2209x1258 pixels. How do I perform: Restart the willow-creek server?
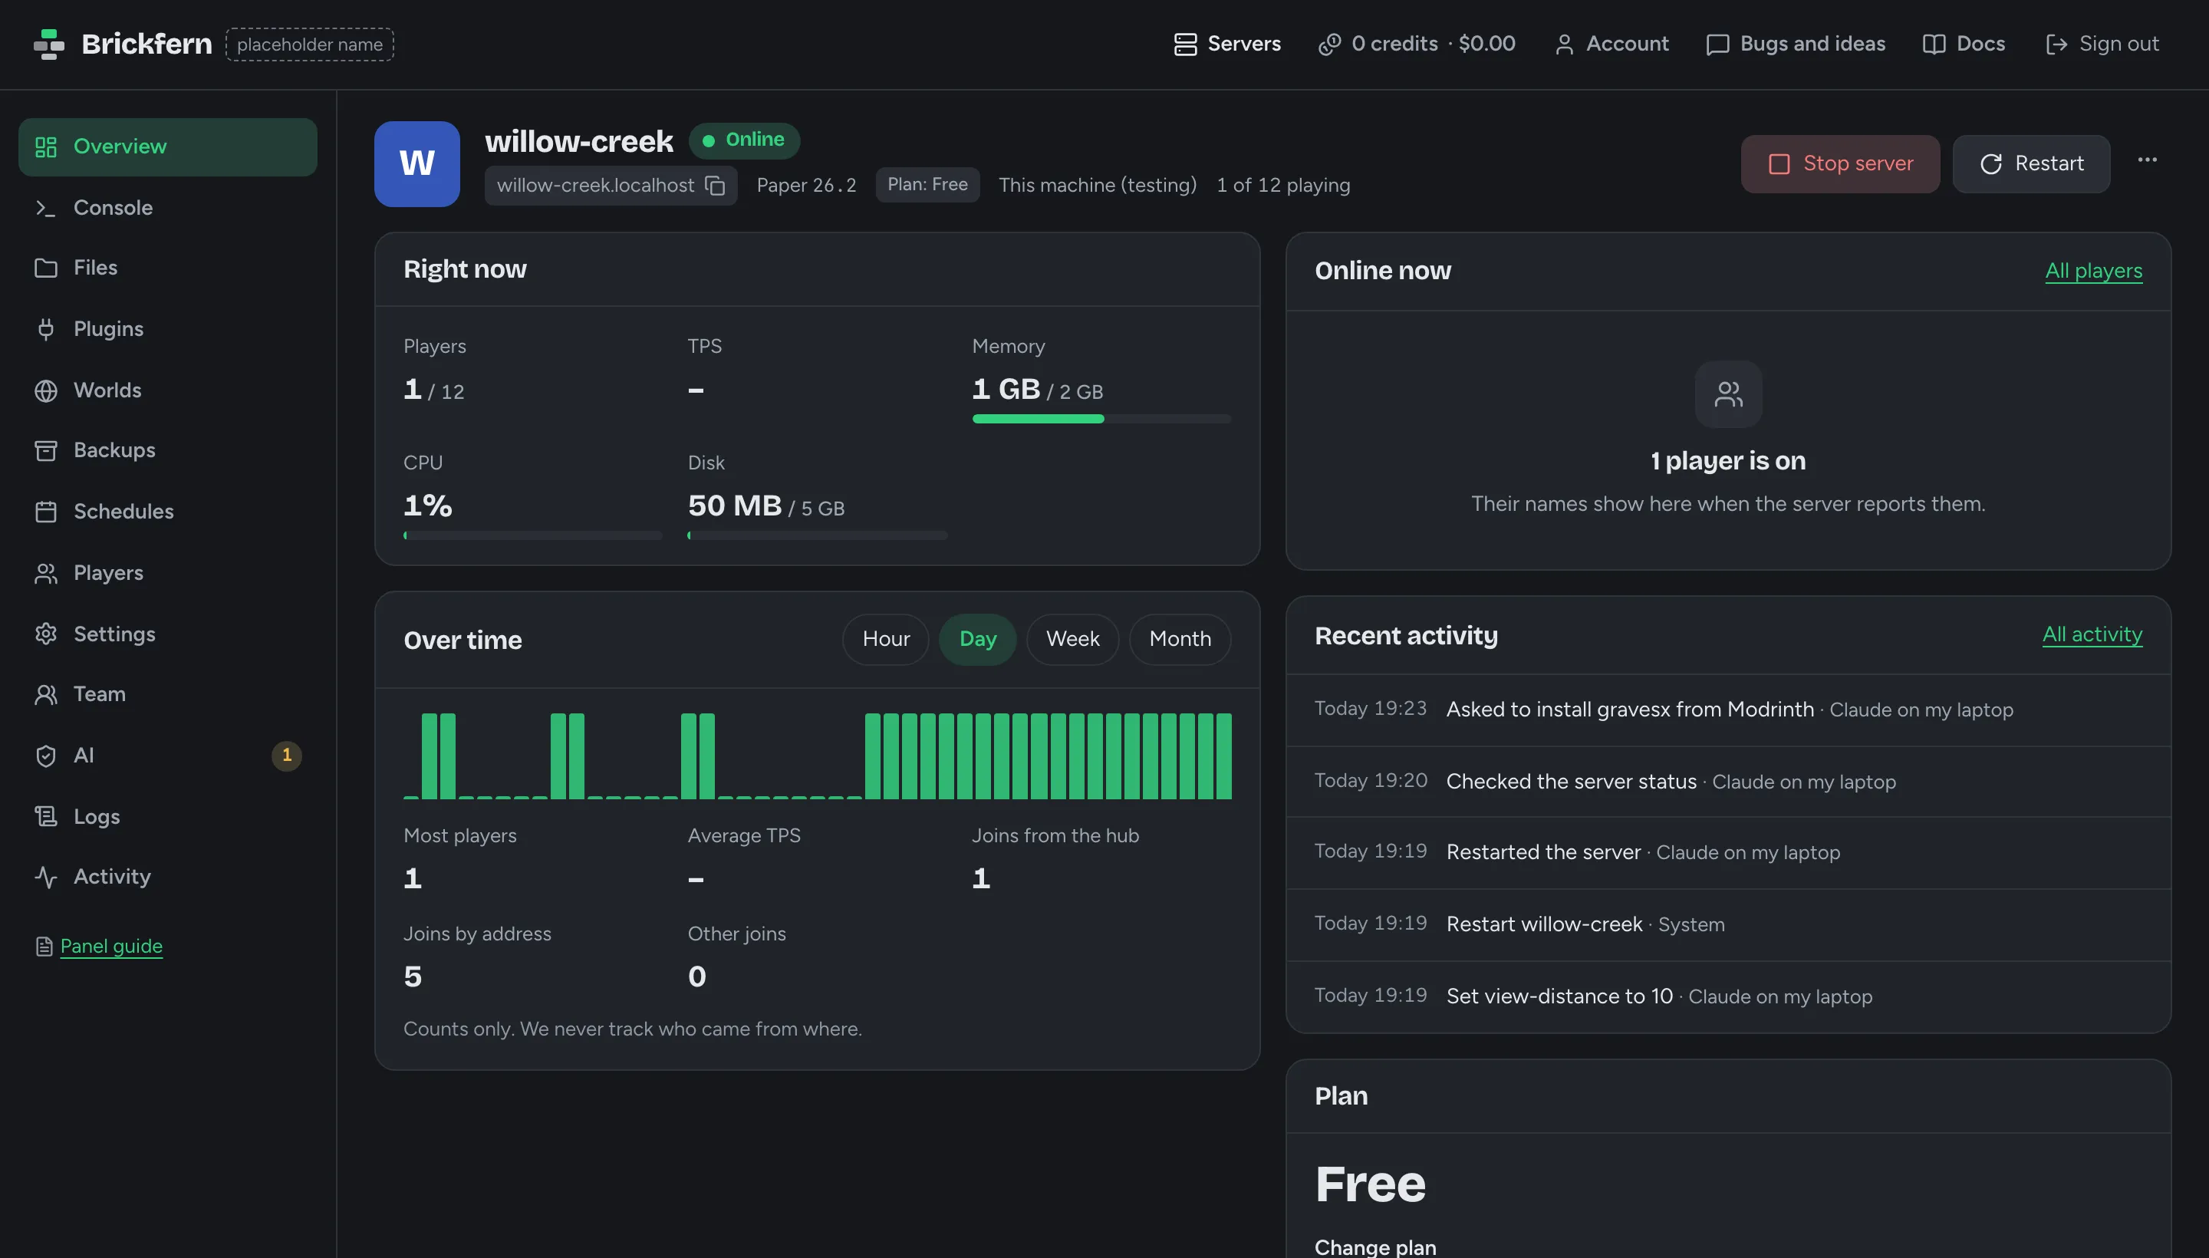click(x=2031, y=164)
